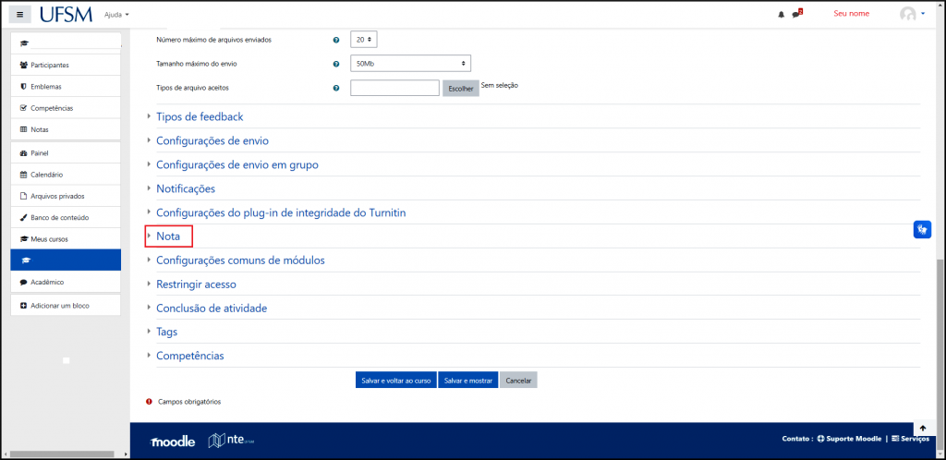
Task: Open the Número máximo de arquivos dropdown
Action: coord(365,40)
